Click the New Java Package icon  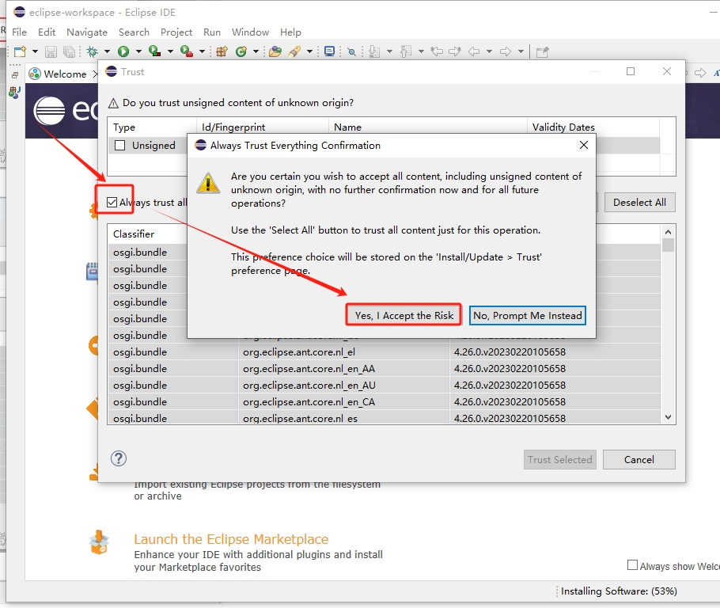pyautogui.click(x=222, y=51)
